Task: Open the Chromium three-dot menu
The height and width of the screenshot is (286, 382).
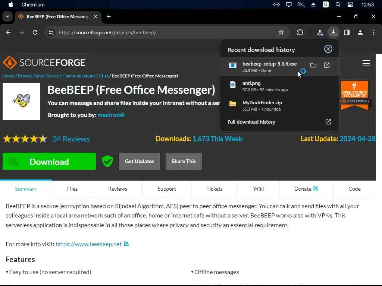Action: [x=374, y=32]
